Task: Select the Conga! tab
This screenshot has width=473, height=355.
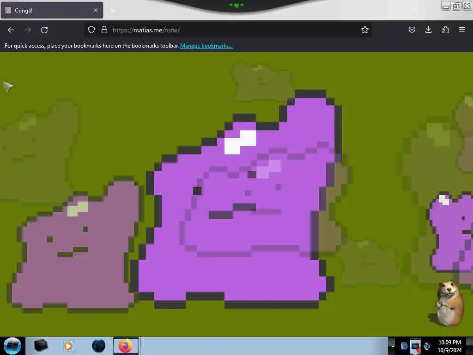Action: pos(52,10)
